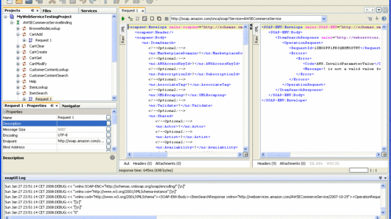This screenshot has width=391, height=219.
Task: Close the Projects panel
Action: tap(37, 10)
